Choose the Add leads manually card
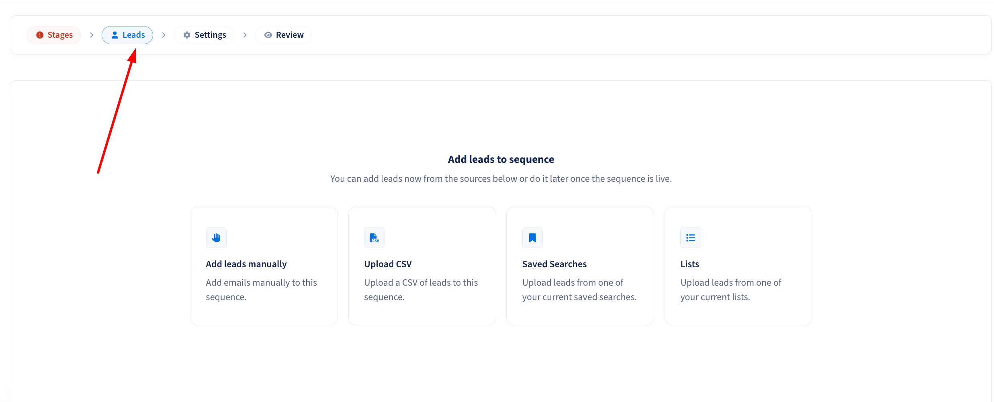The image size is (994, 402). (264, 266)
